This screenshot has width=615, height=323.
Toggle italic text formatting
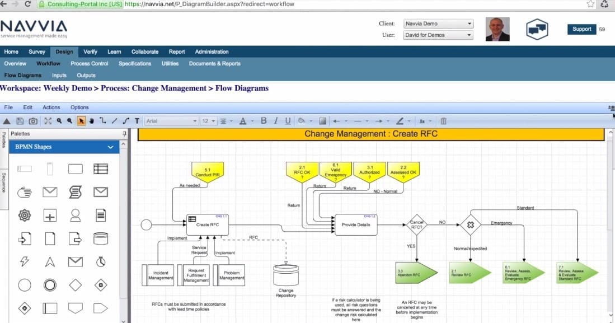(276, 121)
